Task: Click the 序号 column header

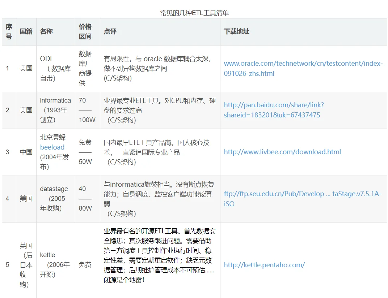Action: [9, 31]
